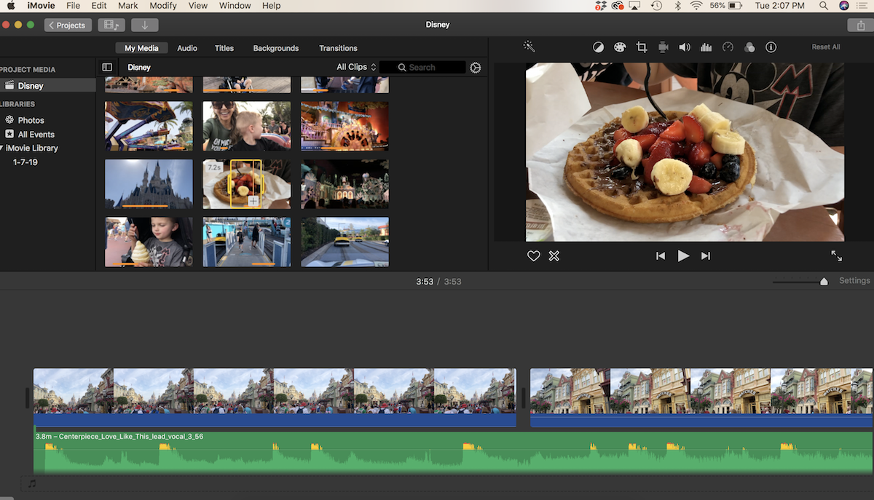
Task: Click the Search field in the media browser
Action: (x=422, y=67)
